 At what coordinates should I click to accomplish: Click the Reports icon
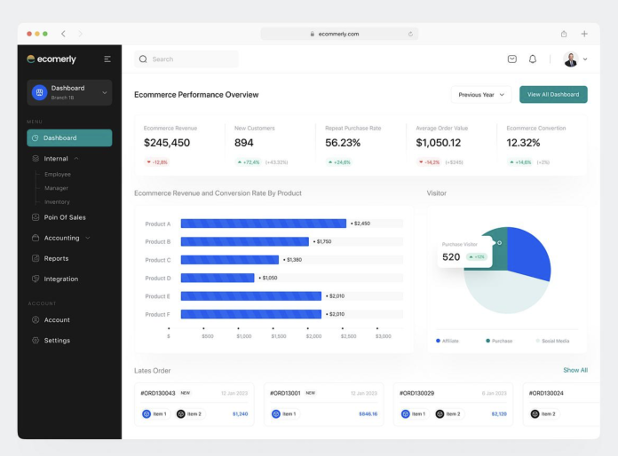coord(36,258)
